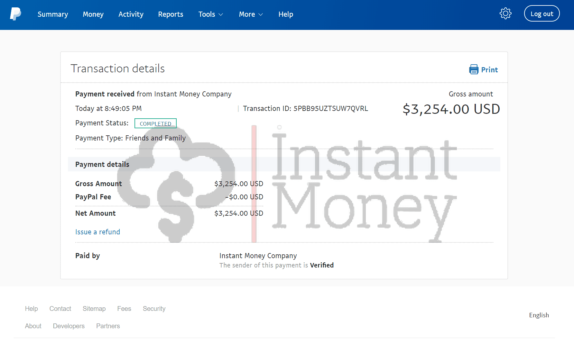The width and height of the screenshot is (574, 344).
Task: Click the COMPLETED status badge
Action: (x=155, y=123)
